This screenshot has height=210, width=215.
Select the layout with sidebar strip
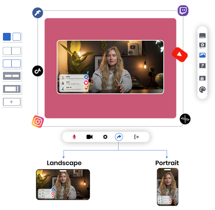(12, 89)
